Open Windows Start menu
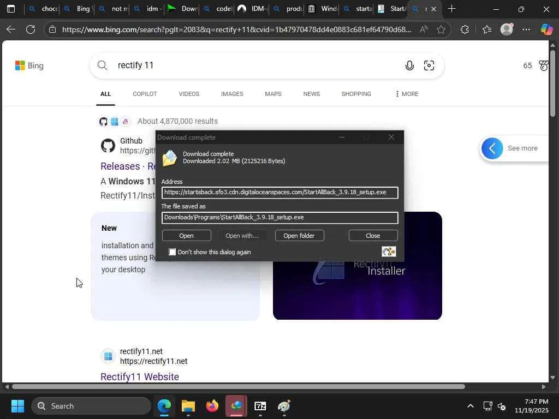This screenshot has height=419, width=559. (x=17, y=406)
